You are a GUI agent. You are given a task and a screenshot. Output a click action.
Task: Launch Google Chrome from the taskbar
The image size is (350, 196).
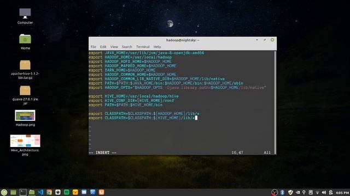49,192
